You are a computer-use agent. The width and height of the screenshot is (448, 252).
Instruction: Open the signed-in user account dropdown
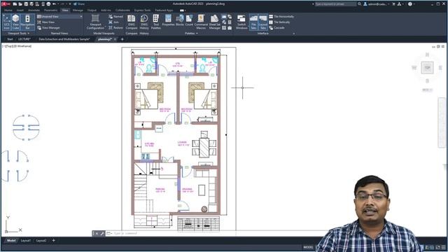(x=377, y=4)
